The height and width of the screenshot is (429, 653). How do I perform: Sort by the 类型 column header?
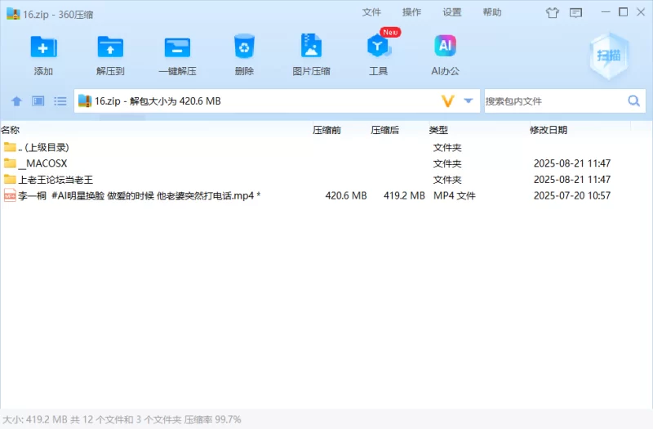(438, 130)
